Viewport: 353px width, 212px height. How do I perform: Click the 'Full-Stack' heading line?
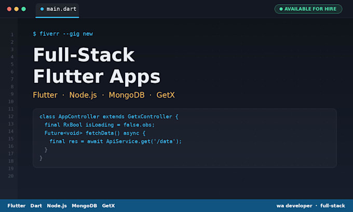point(84,54)
